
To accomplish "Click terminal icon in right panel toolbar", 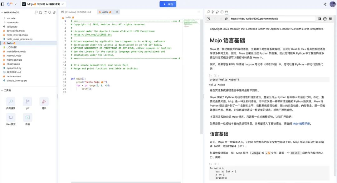I will click(x=222, y=12).
